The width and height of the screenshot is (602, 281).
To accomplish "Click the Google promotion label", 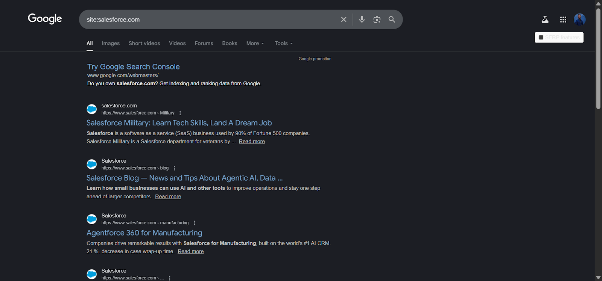I will click(315, 59).
